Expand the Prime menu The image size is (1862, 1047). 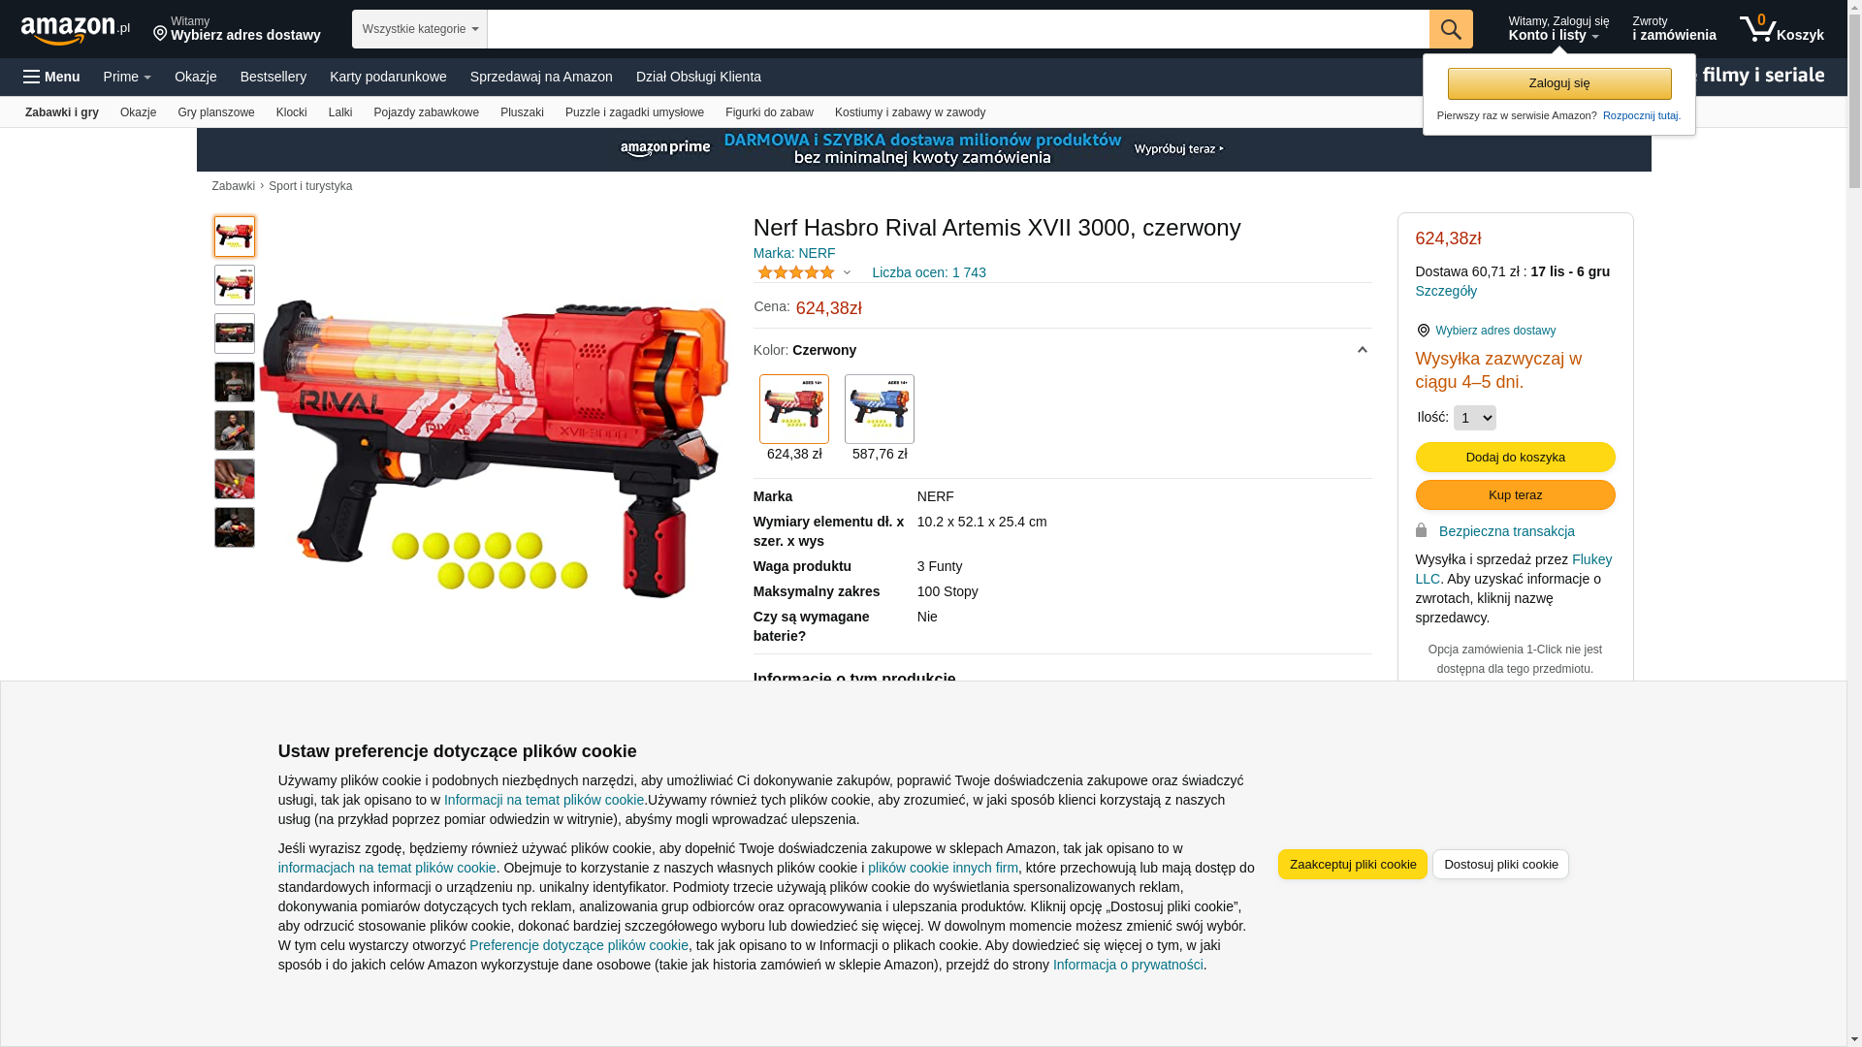[x=127, y=77]
